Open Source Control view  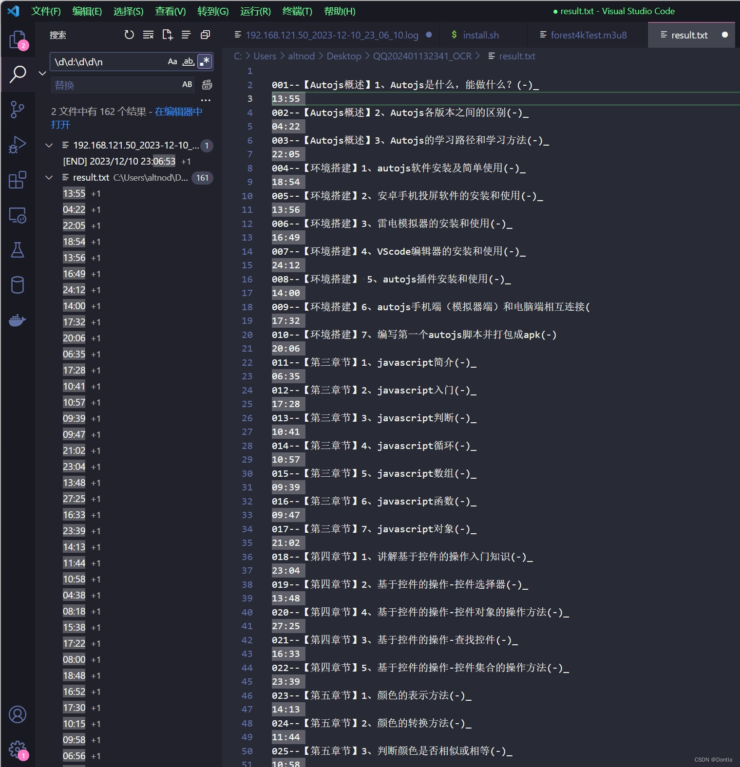tap(18, 110)
